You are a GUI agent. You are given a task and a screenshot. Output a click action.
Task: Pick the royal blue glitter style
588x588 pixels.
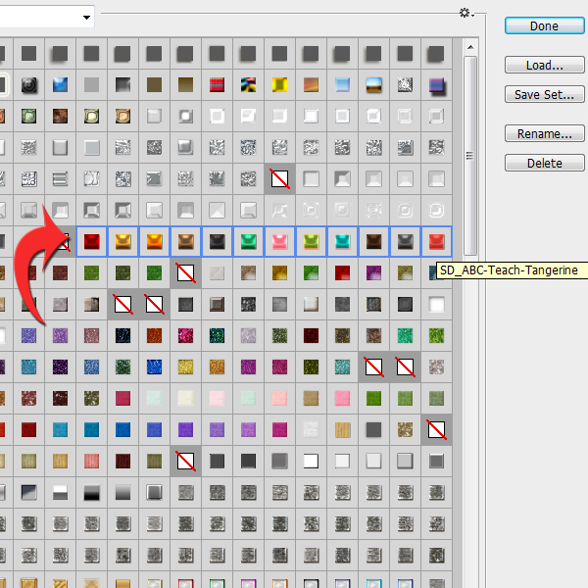point(154,367)
